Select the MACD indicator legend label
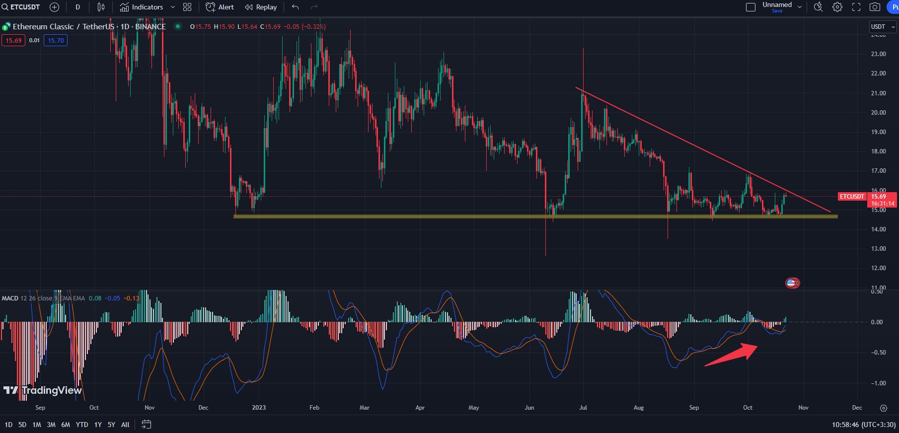Screen dimensions: 899x433 pos(10,298)
